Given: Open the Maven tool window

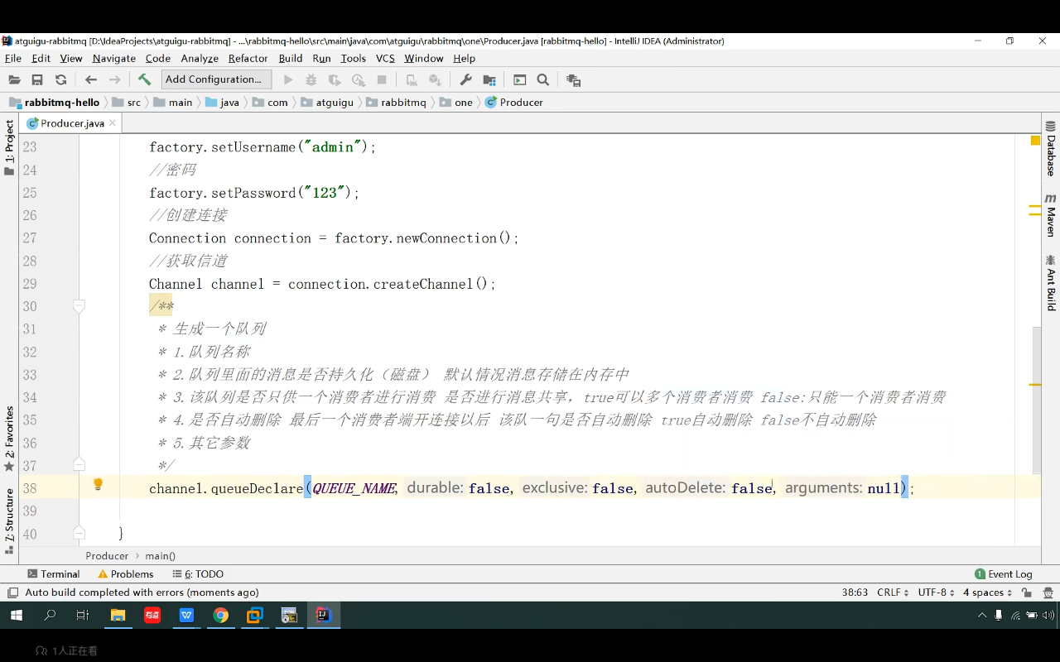Looking at the screenshot, I should 1051,215.
